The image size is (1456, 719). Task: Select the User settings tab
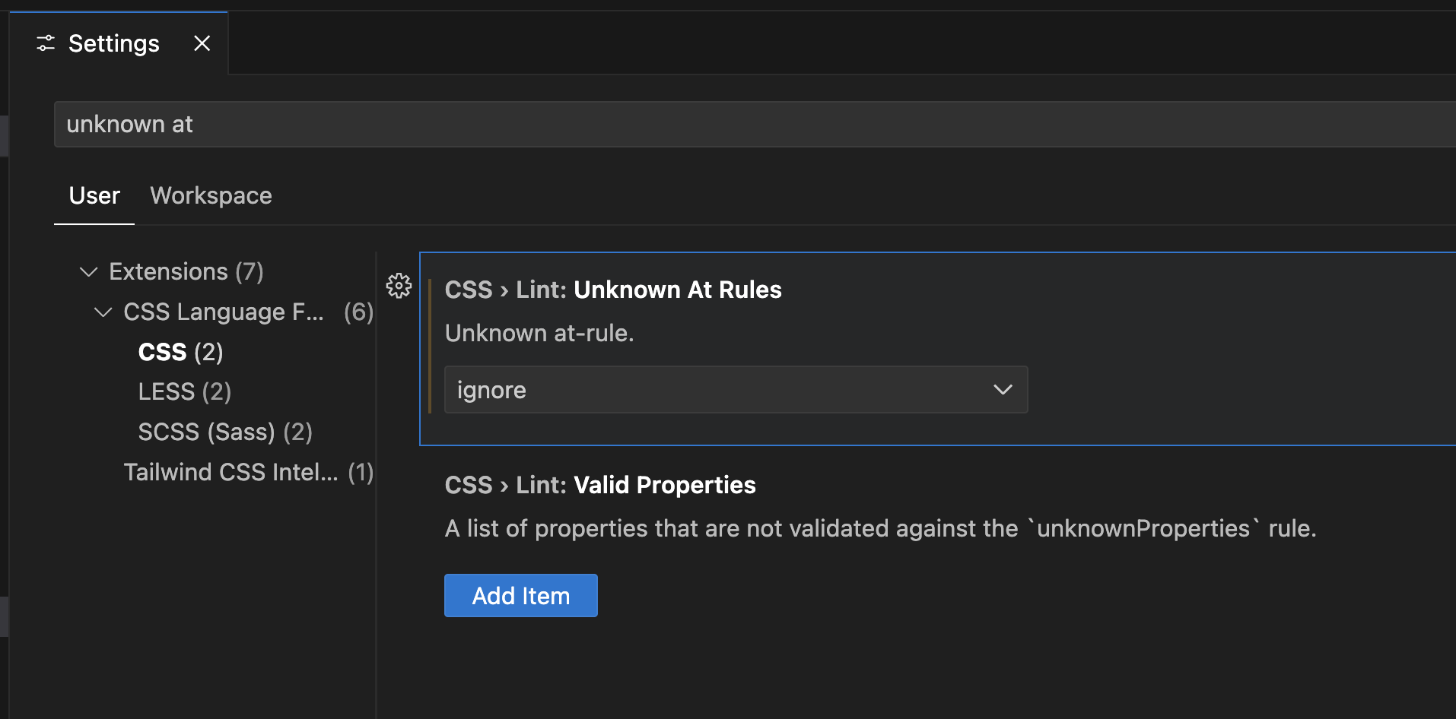[x=94, y=195]
